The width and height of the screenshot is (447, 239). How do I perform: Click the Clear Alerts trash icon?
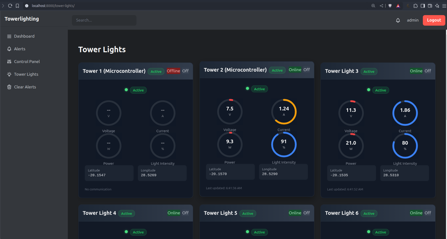[9, 87]
